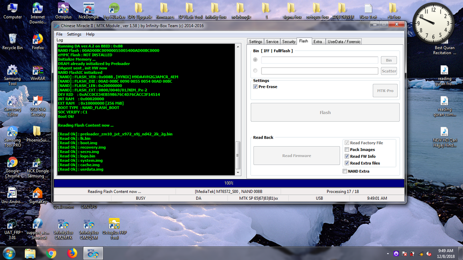
Task: Open the Recycle Bin
Action: (12, 42)
